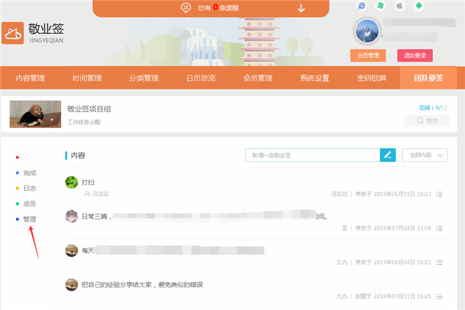465x310 pixels.
Task: Click the Internet Explorer web version icon
Action: [x=362, y=5]
